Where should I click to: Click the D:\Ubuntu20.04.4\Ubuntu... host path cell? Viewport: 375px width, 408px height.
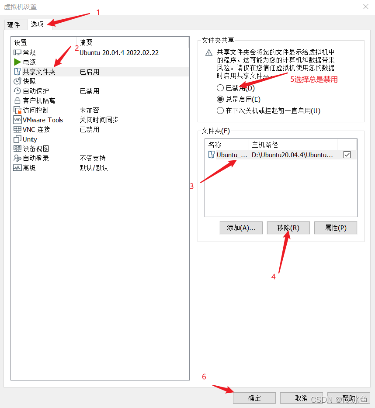tap(292, 155)
